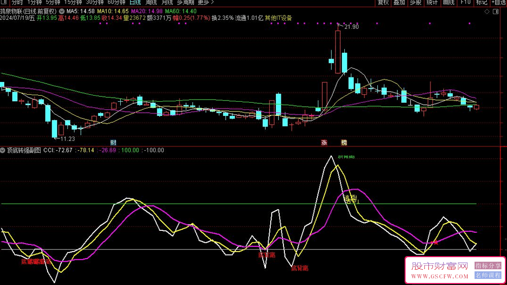The width and height of the screenshot is (507, 285).
Task: Click the green 100.00 indicator value
Action: point(130,150)
